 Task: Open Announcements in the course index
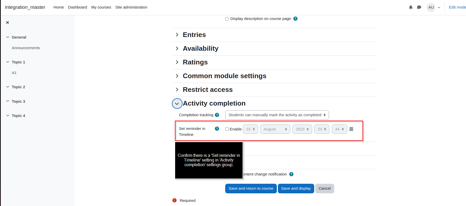point(26,48)
